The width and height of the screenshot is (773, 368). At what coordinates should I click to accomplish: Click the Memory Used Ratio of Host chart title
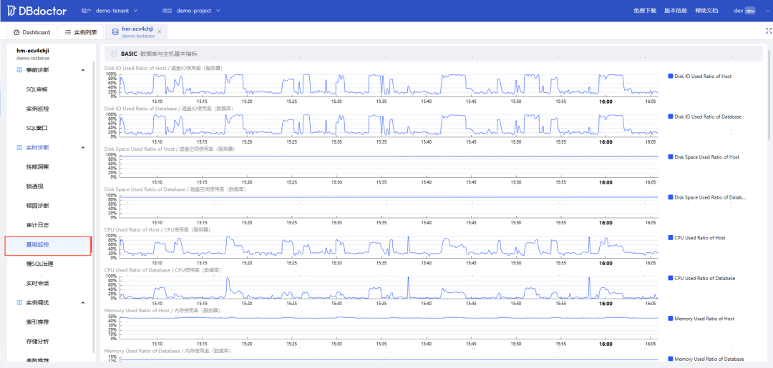(x=162, y=310)
